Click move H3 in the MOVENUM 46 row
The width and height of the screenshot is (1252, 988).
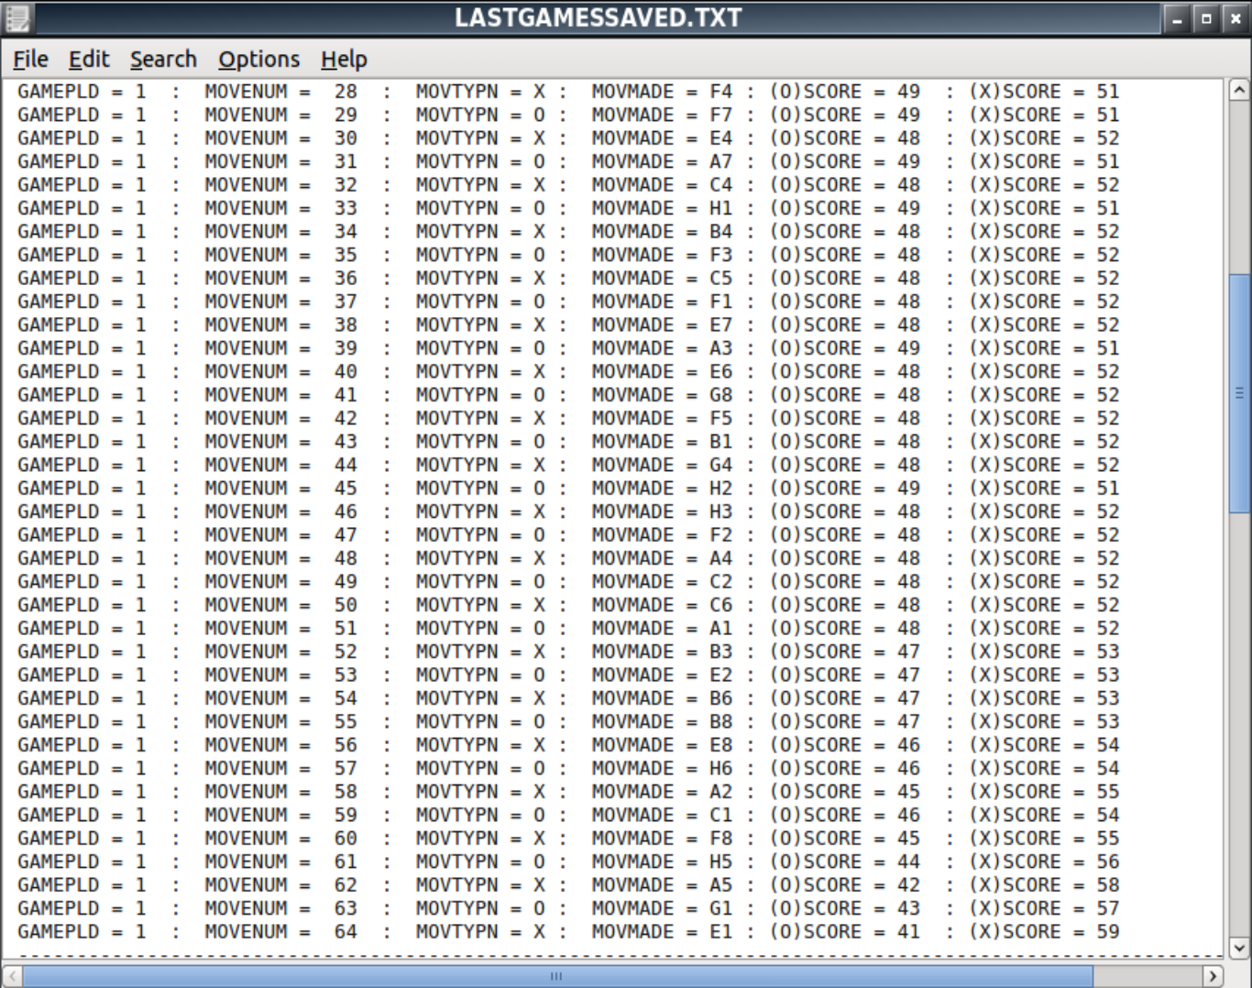(721, 512)
